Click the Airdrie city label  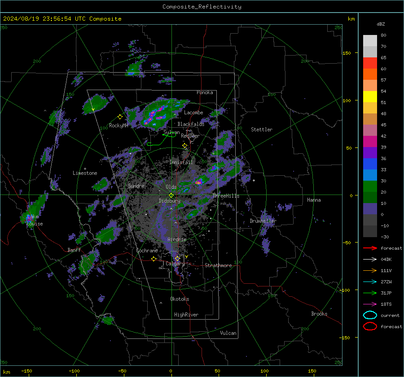point(177,239)
